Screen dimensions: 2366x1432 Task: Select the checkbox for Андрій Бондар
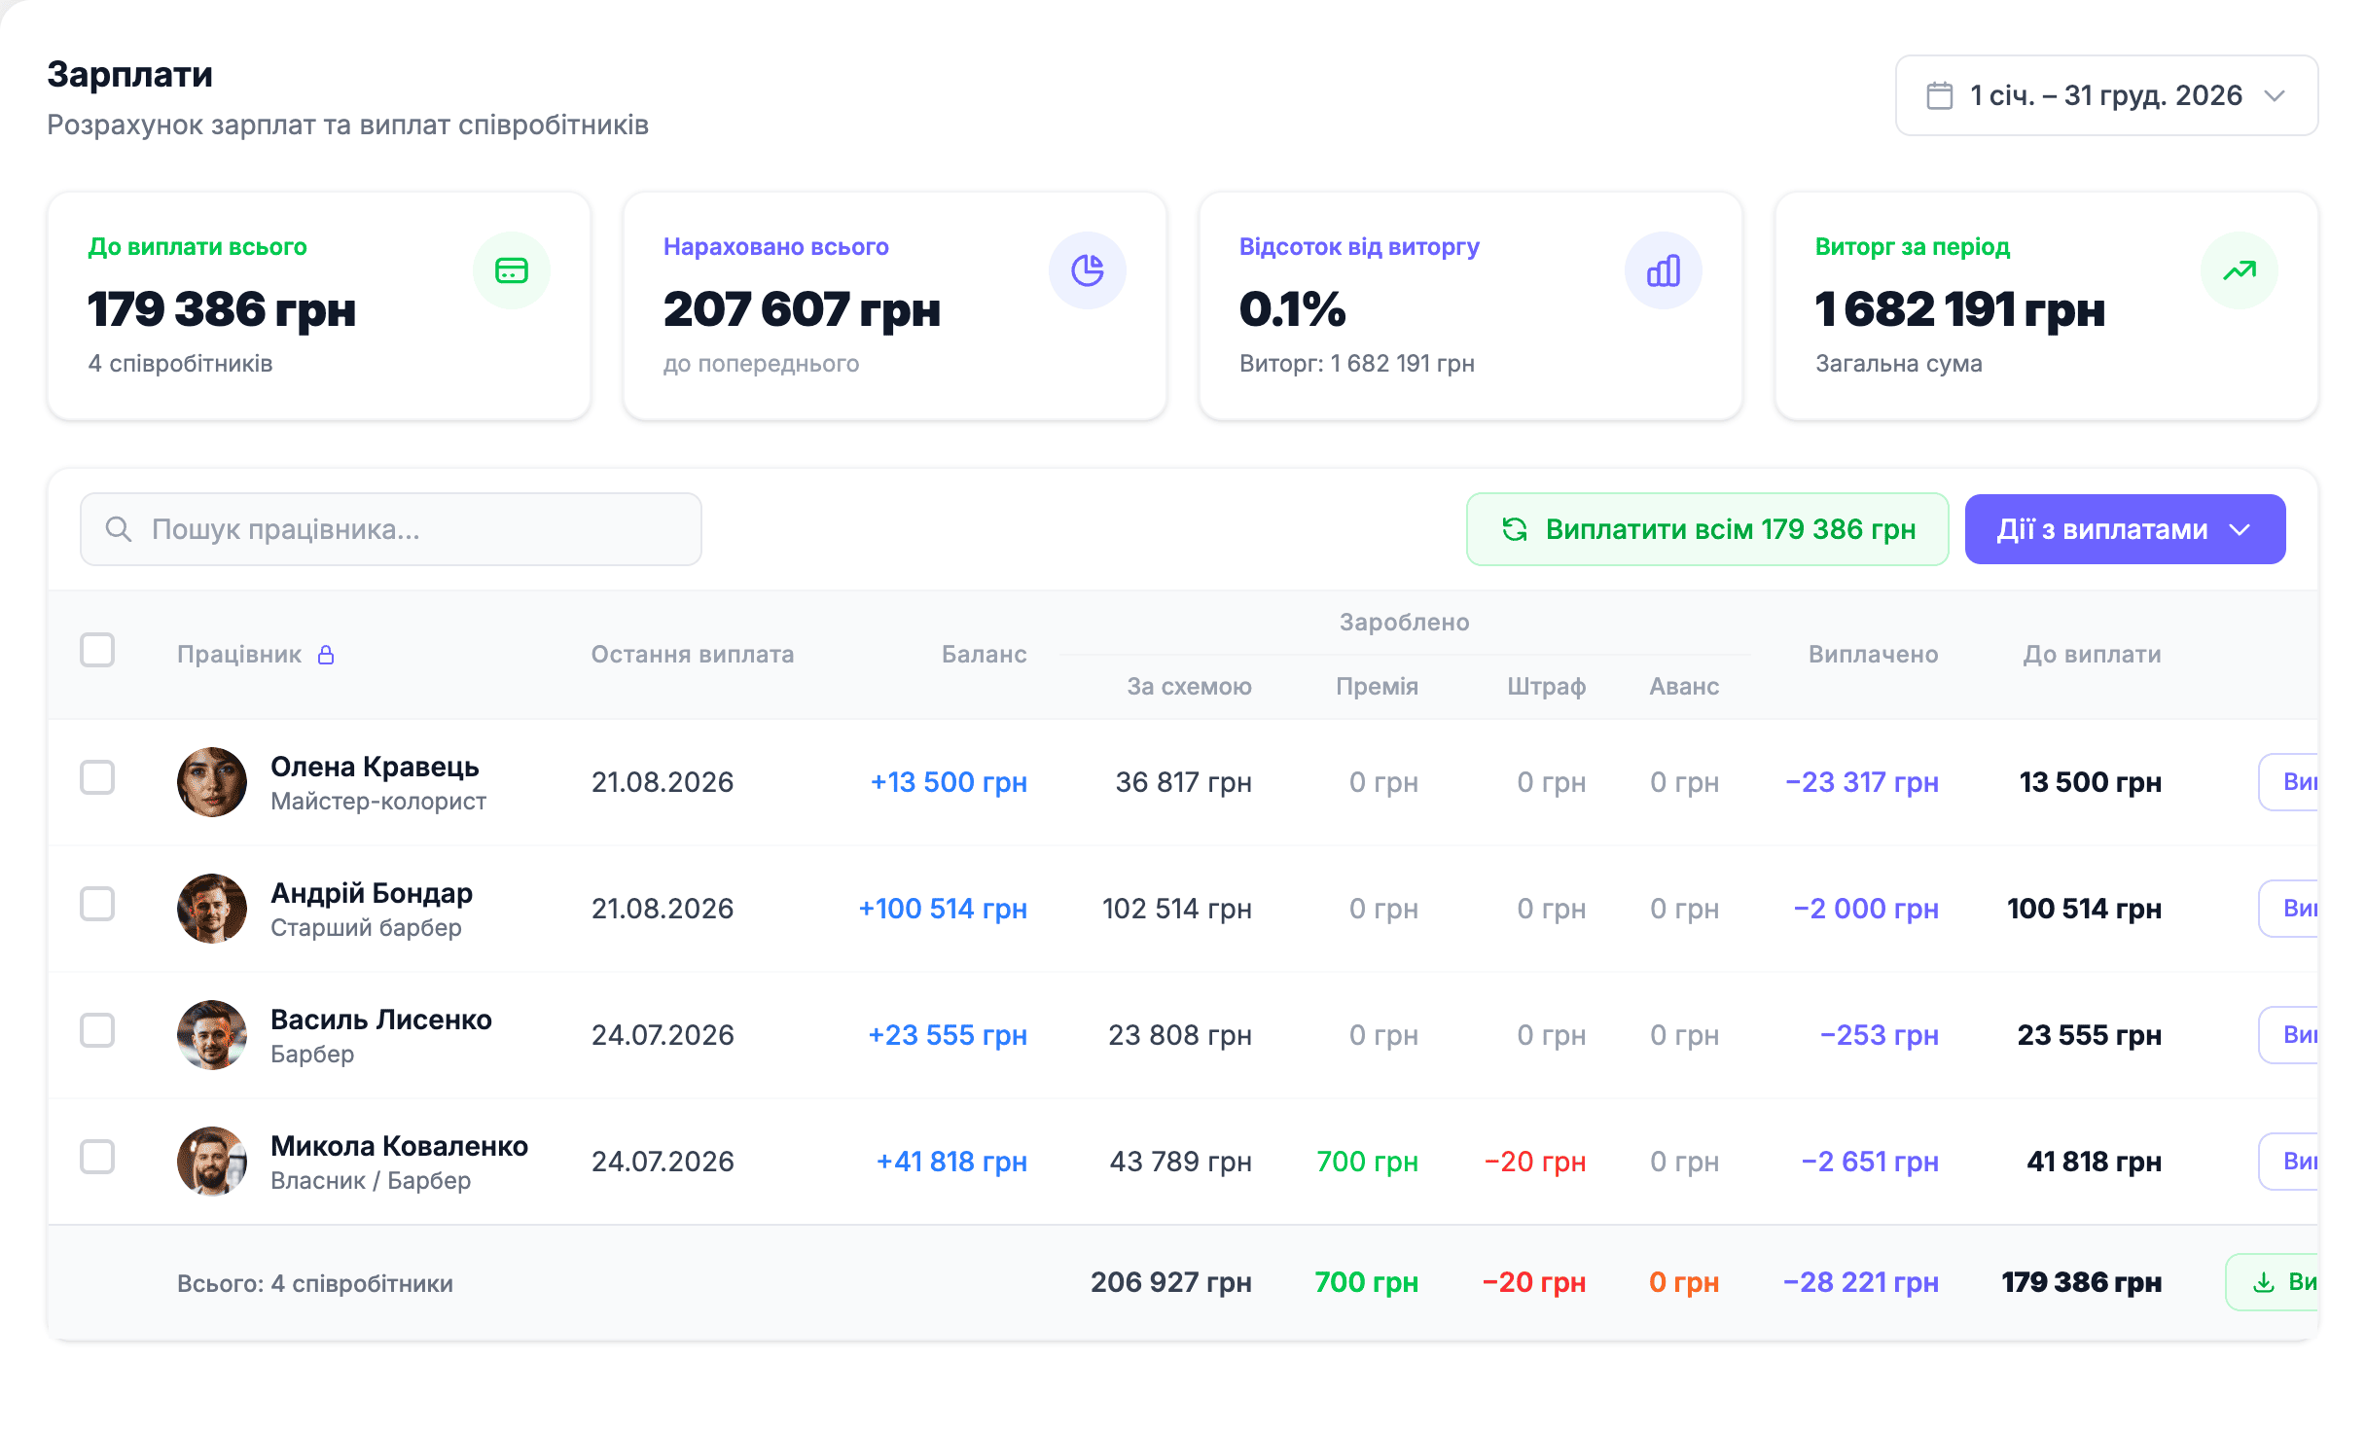tap(97, 905)
